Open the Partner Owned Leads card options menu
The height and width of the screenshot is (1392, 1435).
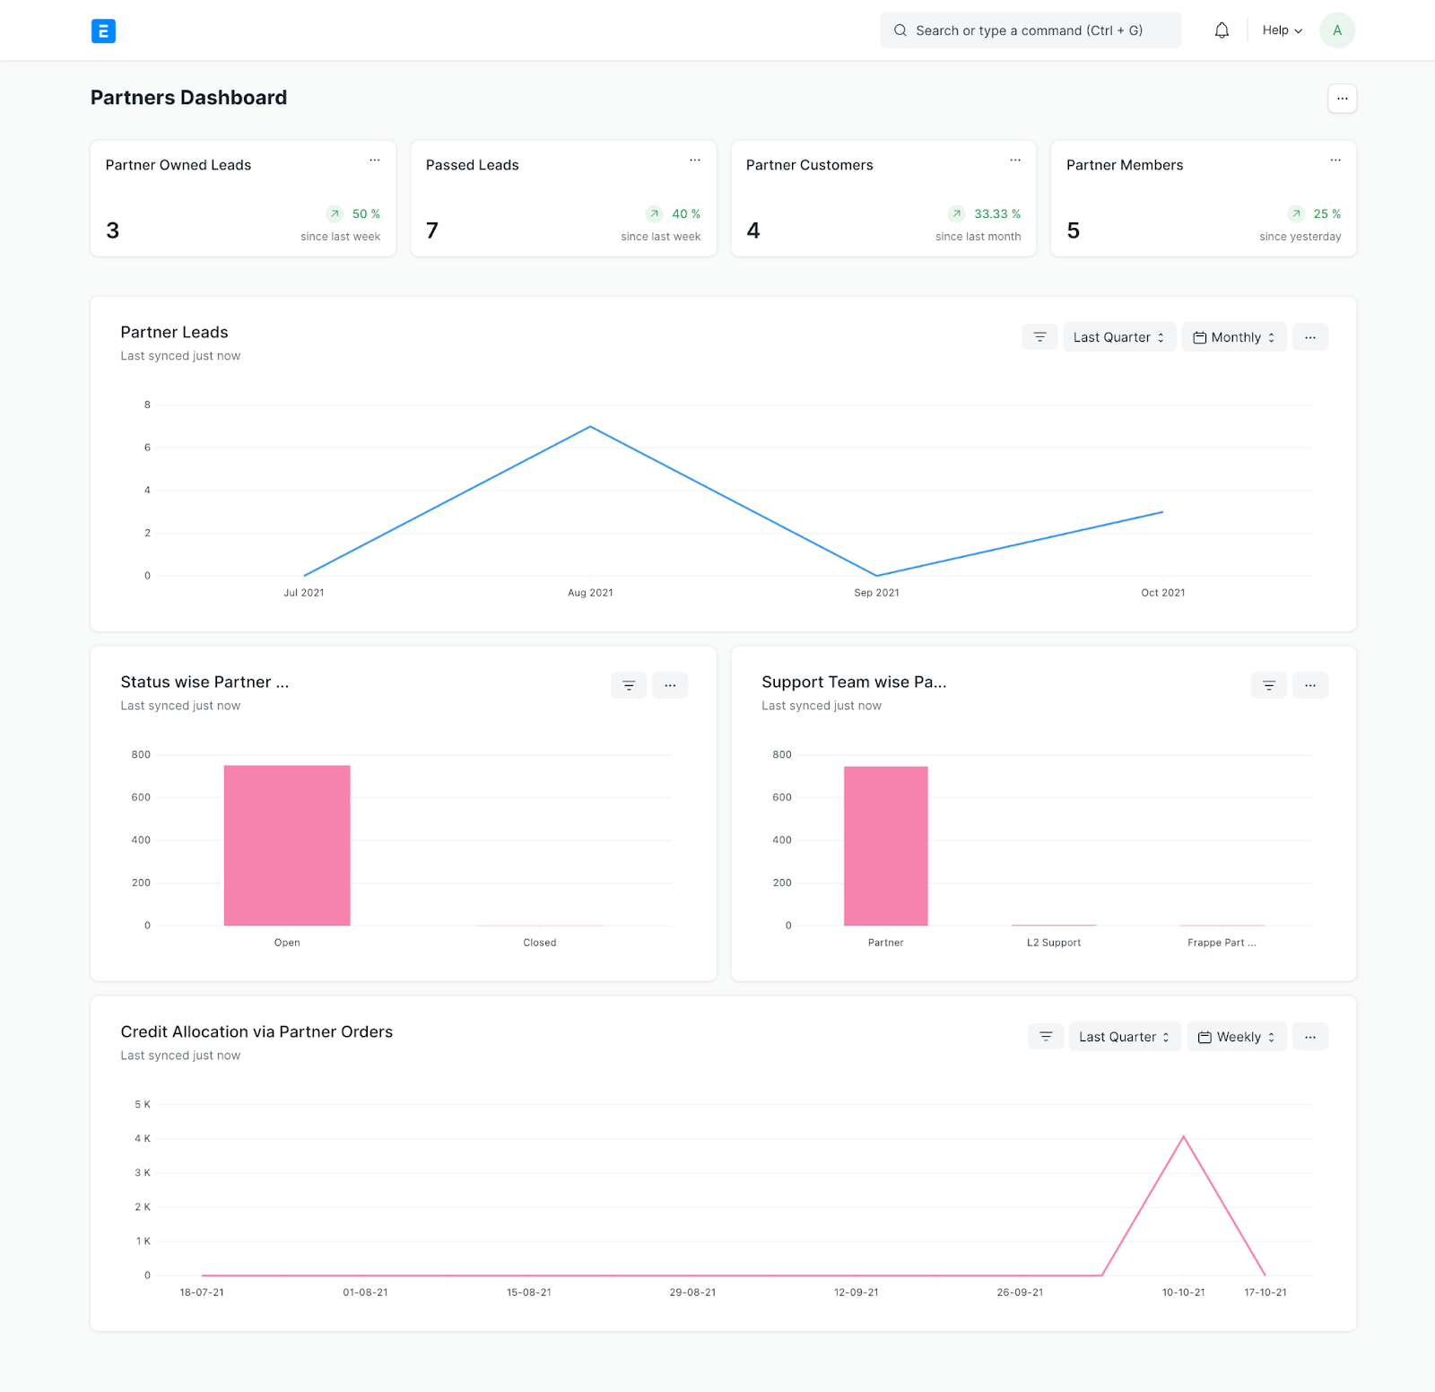pos(375,161)
